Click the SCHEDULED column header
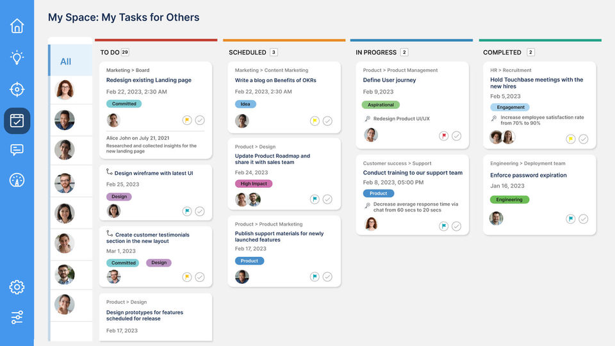 coord(247,53)
